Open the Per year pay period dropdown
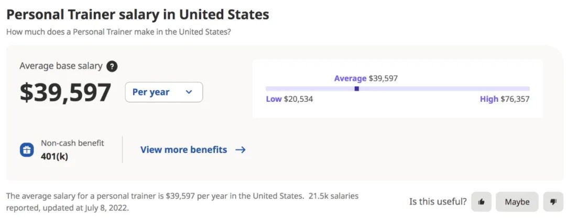The height and width of the screenshot is (223, 566). [164, 92]
